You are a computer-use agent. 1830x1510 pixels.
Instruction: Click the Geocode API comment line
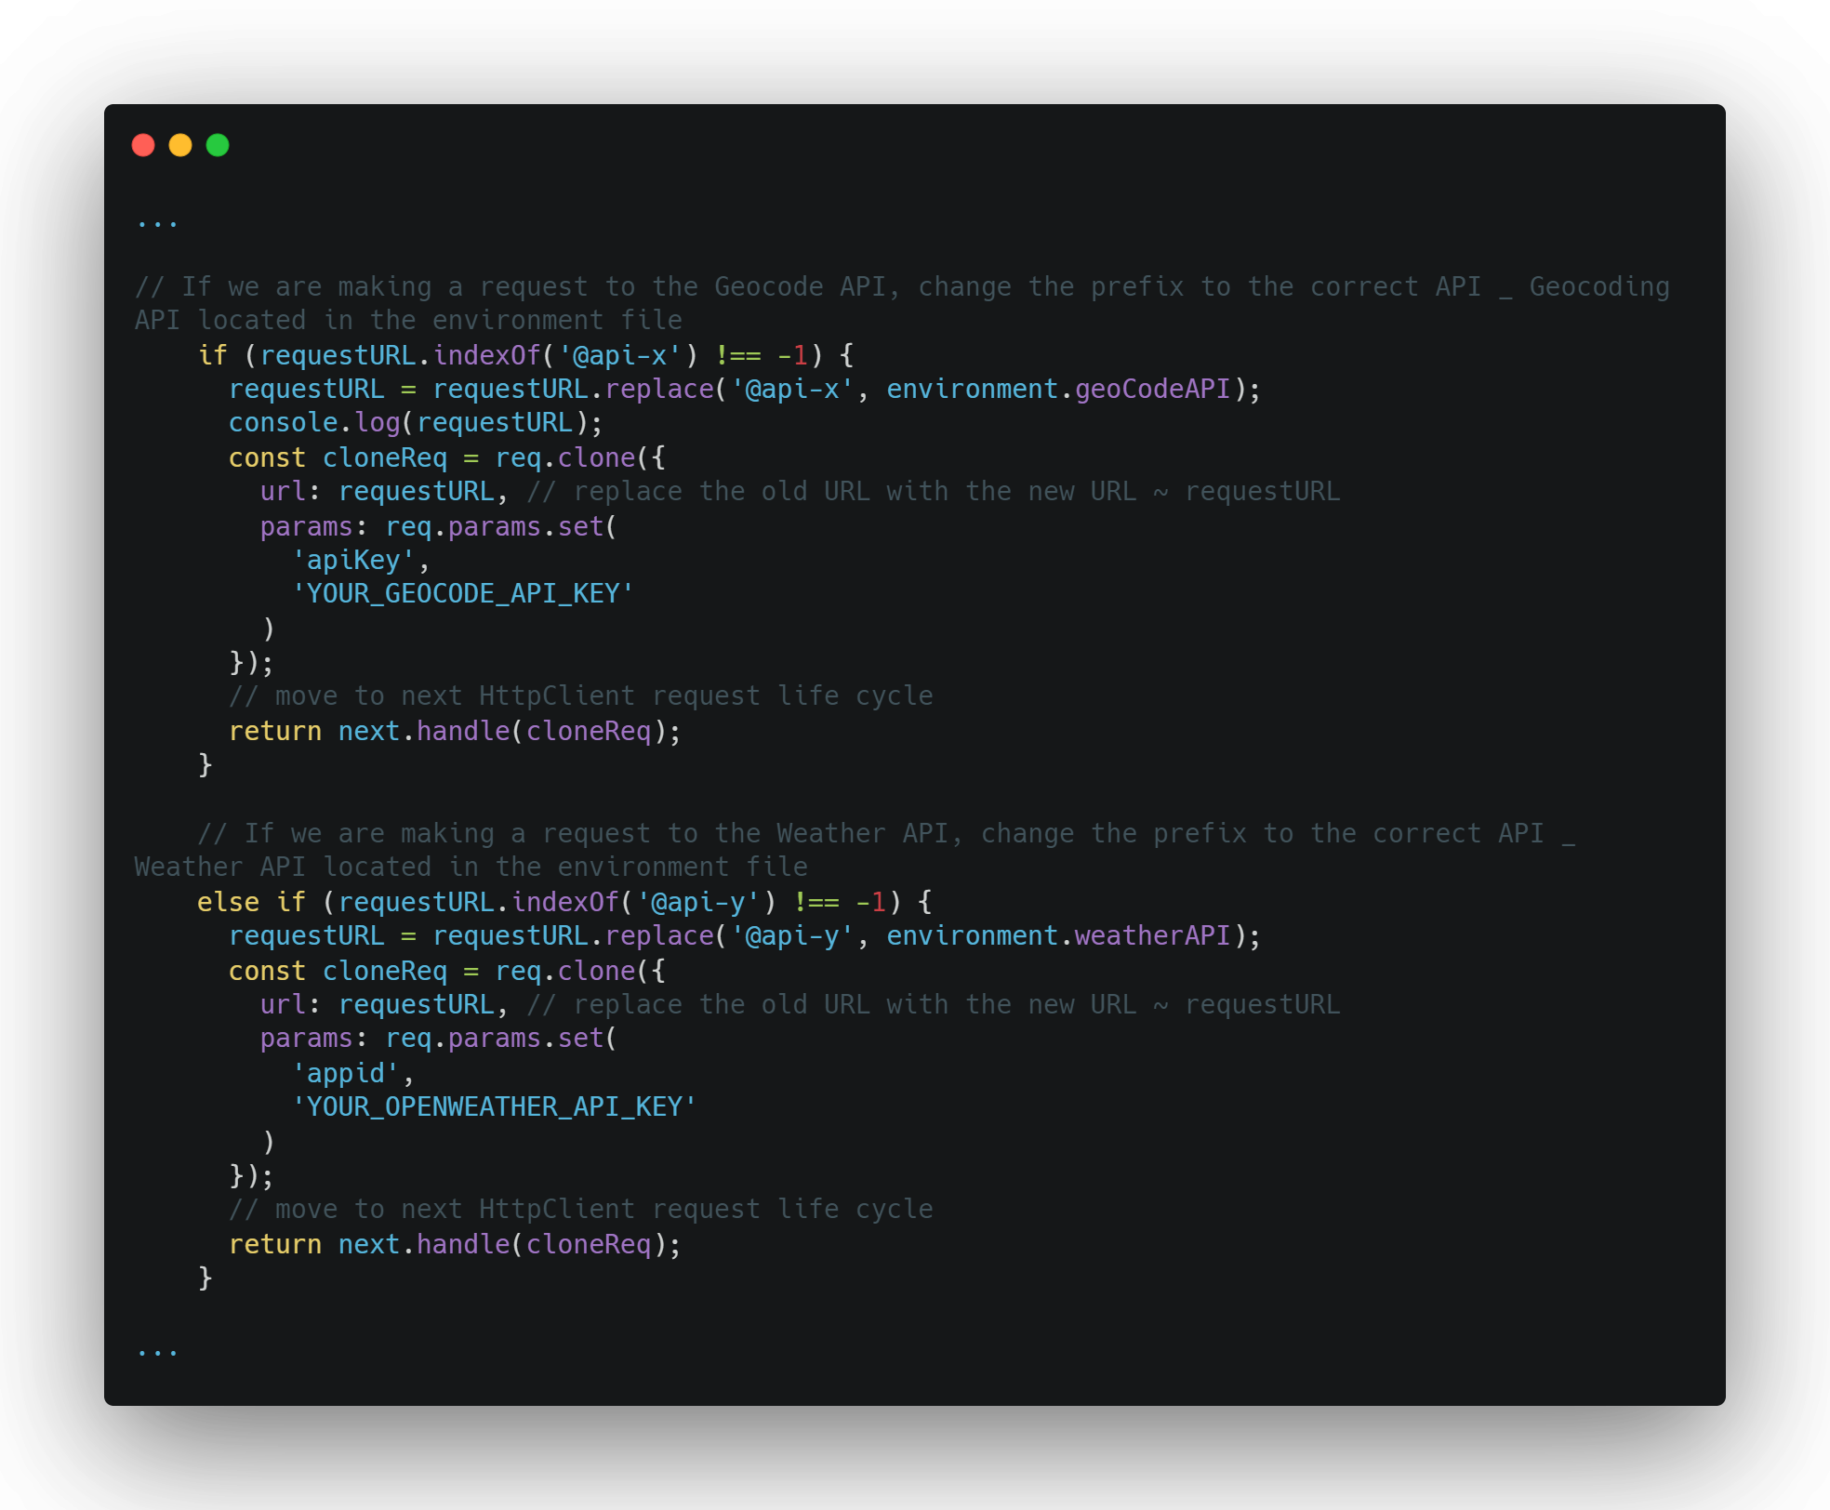(902, 286)
